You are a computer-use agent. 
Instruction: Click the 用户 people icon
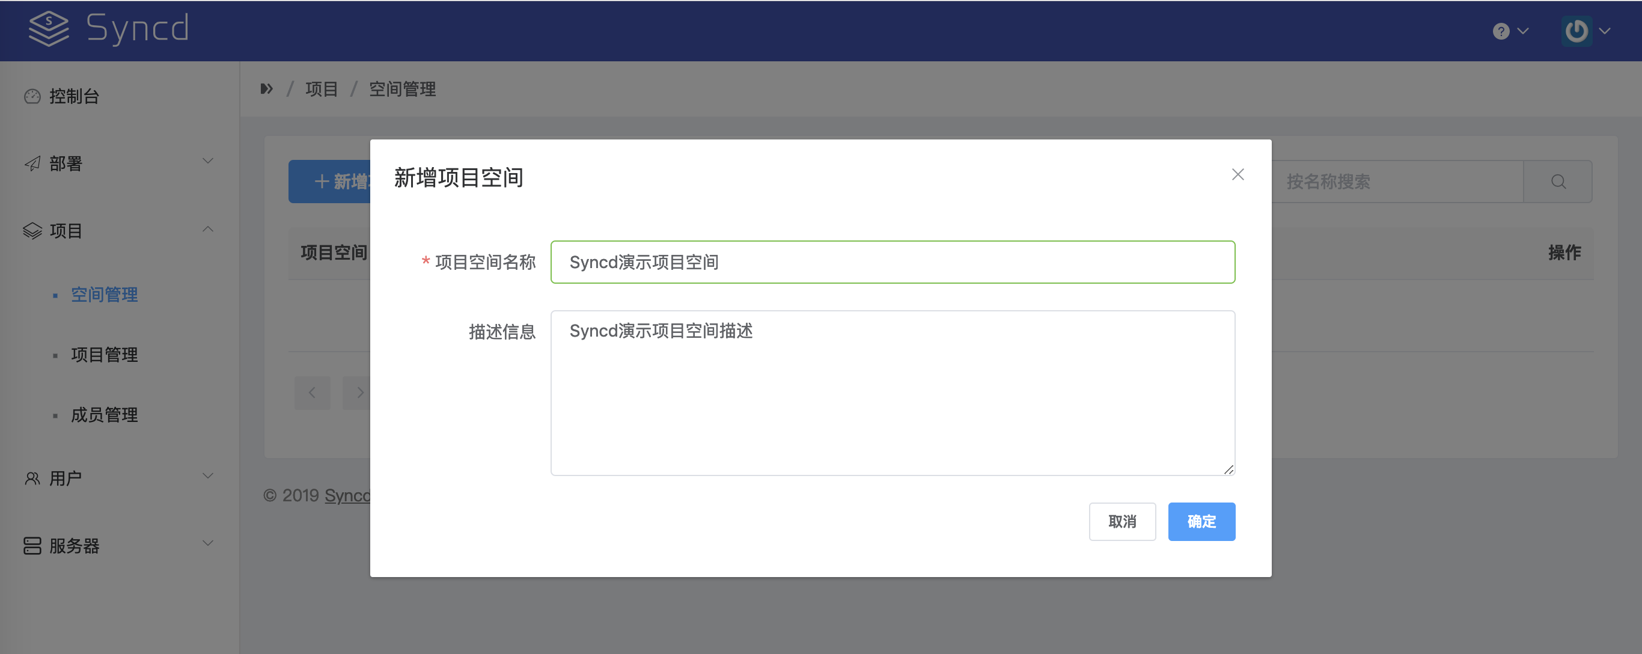32,478
